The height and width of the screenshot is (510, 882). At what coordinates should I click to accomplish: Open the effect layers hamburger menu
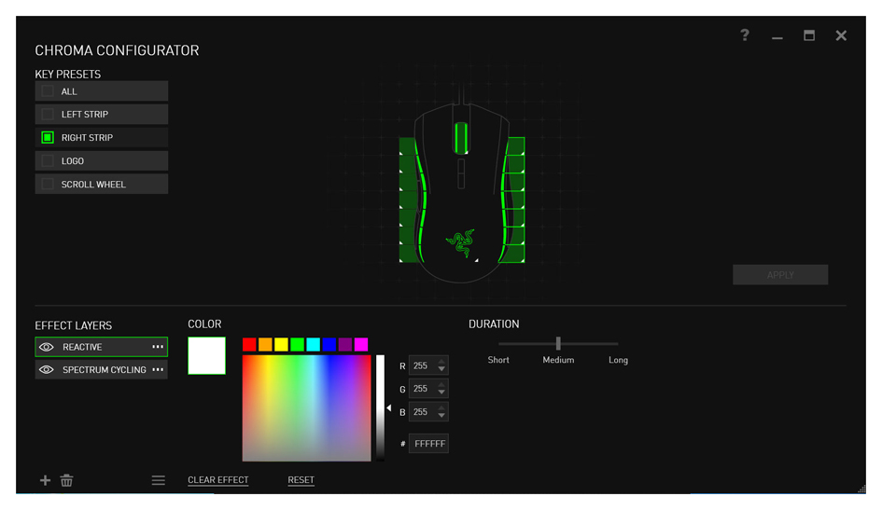pos(158,480)
